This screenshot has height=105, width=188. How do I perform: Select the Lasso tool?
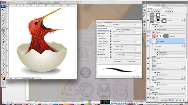[x=3, y=15]
